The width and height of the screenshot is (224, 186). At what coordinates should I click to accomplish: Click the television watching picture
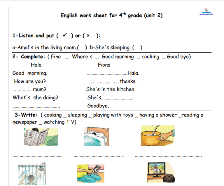coord(161,172)
